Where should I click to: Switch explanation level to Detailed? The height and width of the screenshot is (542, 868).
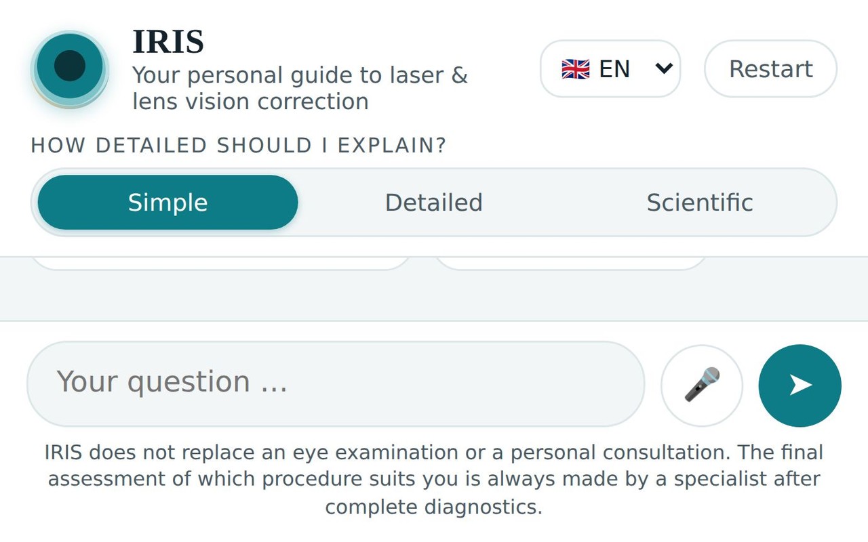[x=434, y=203]
